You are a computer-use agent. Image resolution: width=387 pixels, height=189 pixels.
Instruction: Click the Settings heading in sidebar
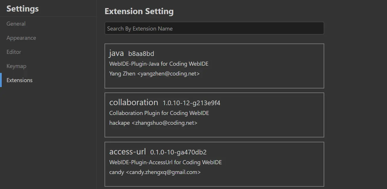click(x=22, y=9)
